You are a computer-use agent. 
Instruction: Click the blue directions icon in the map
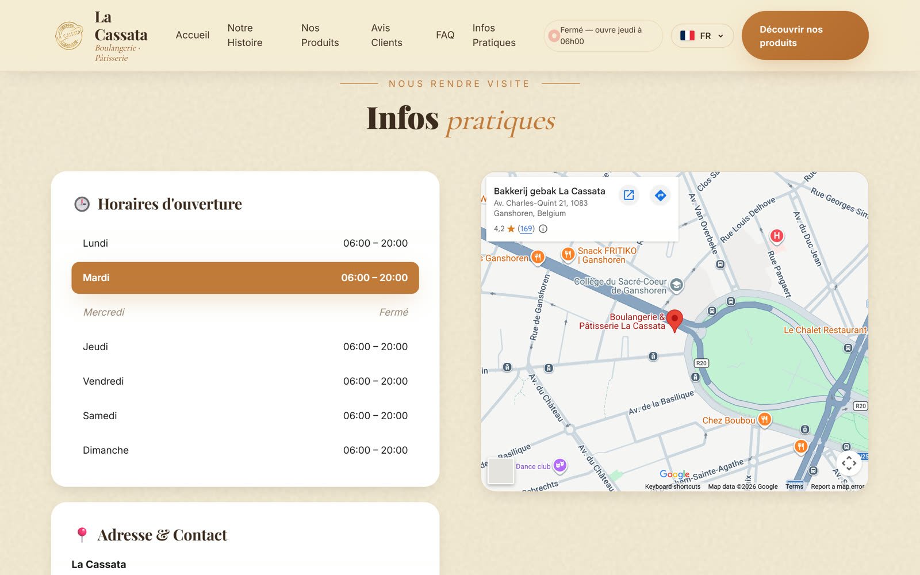pos(661,195)
